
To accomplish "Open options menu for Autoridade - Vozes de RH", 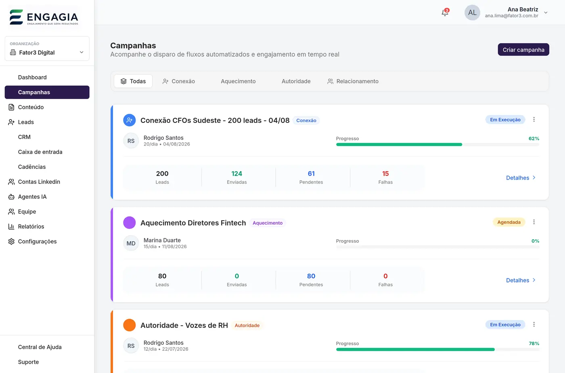I will click(534, 325).
